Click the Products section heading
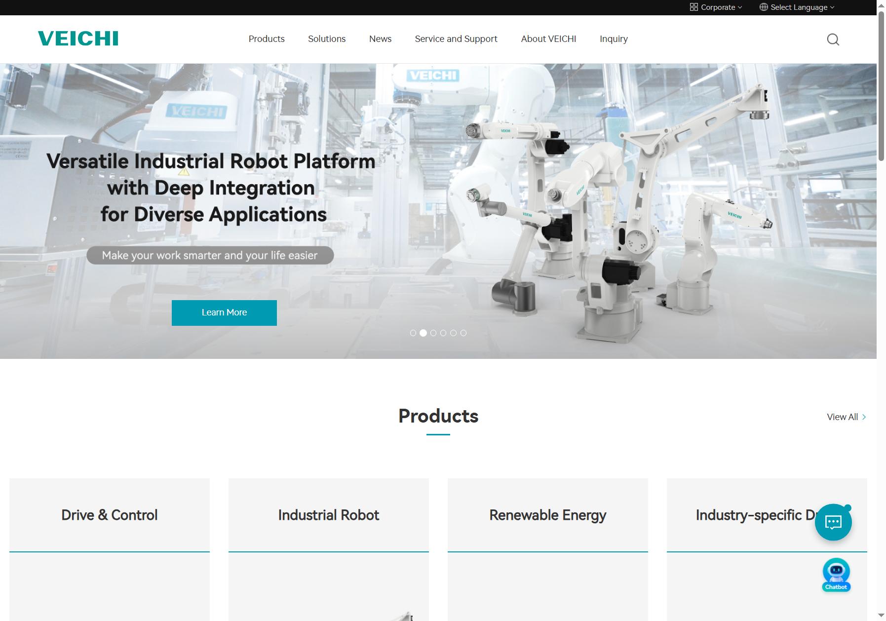This screenshot has height=621, width=886. coord(438,416)
